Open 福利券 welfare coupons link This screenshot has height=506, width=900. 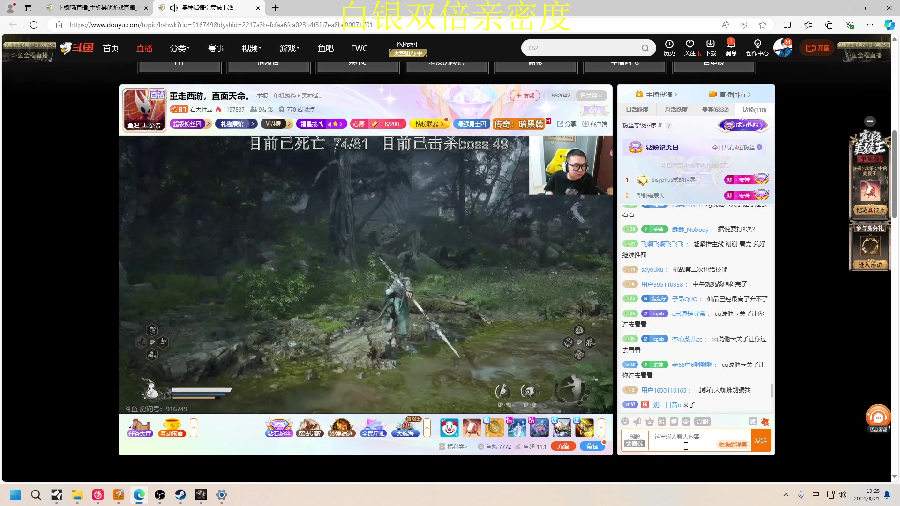coord(453,446)
